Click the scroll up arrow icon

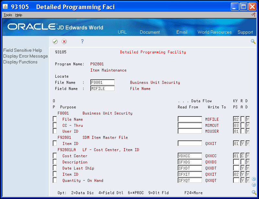(254, 179)
